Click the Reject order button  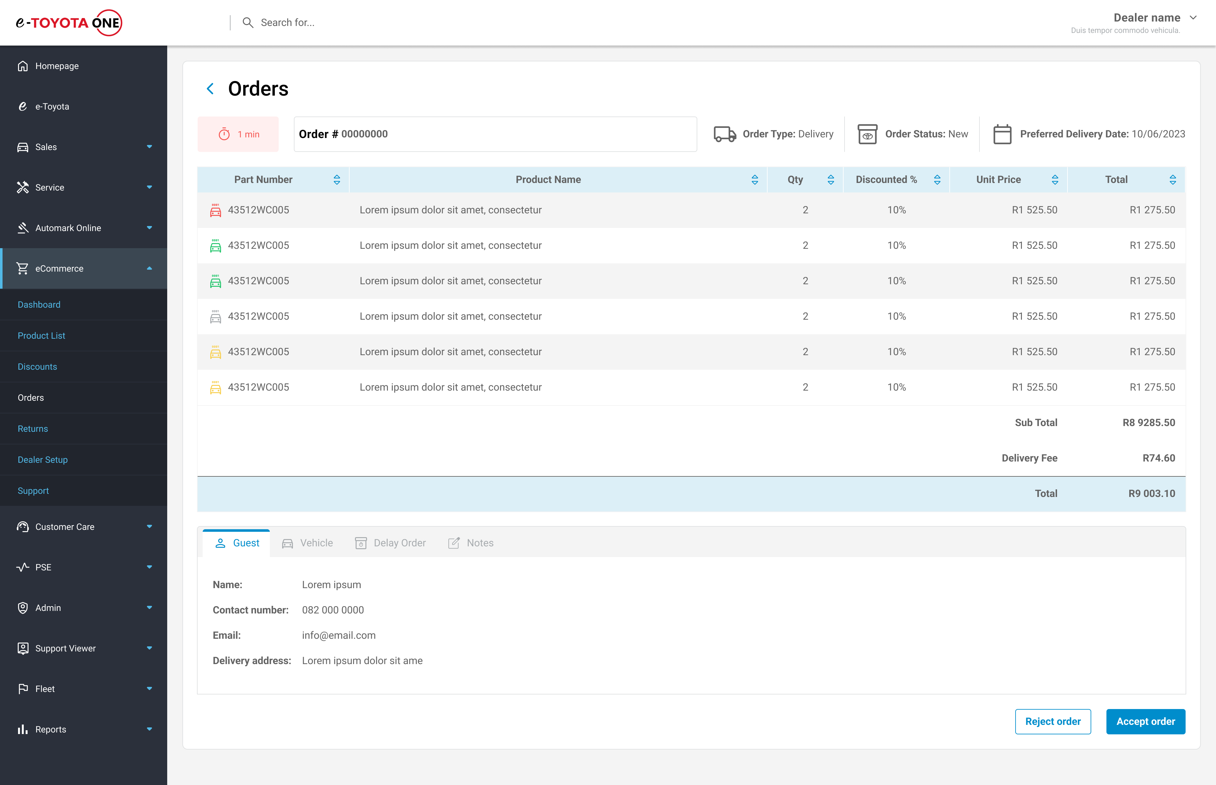[1052, 721]
